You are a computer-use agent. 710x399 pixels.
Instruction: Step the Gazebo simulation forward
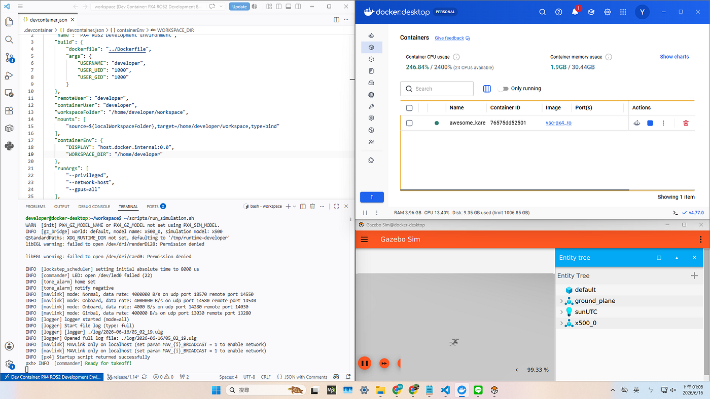pyautogui.click(x=384, y=363)
